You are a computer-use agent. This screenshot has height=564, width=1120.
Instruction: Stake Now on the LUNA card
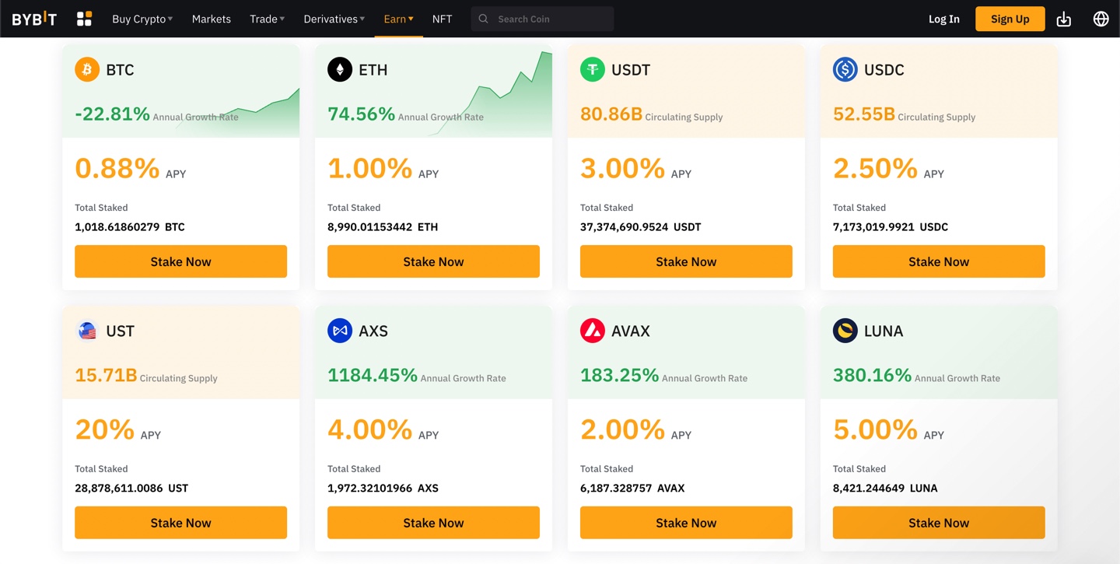[x=939, y=523]
